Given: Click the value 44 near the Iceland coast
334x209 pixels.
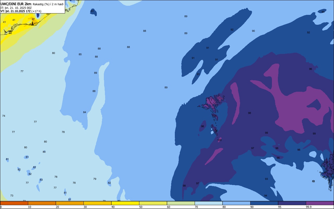Looking at the screenshot, I should [x=10, y=33].
